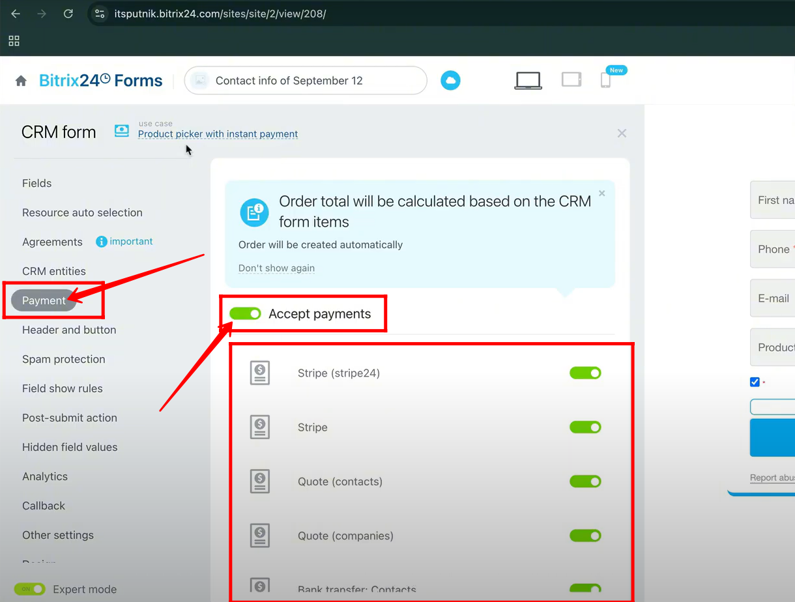Tick the agreement checkbox in form preview
This screenshot has width=795, height=602.
[755, 382]
